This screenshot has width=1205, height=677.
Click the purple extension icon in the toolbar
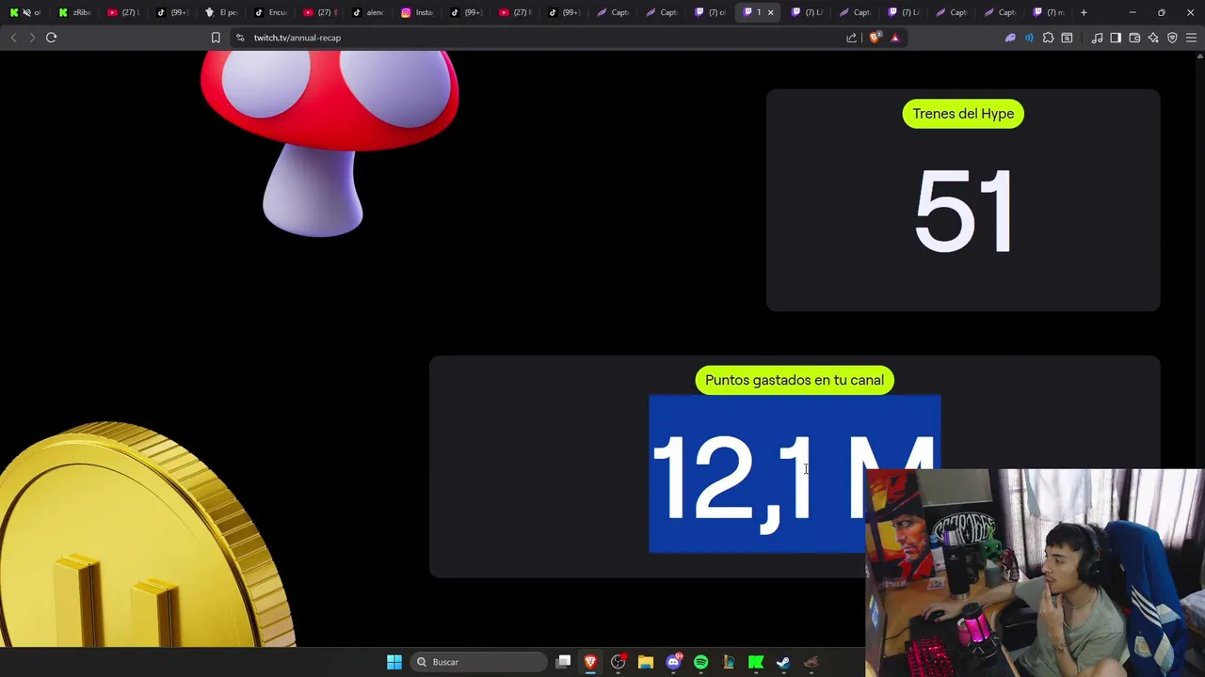1010,38
